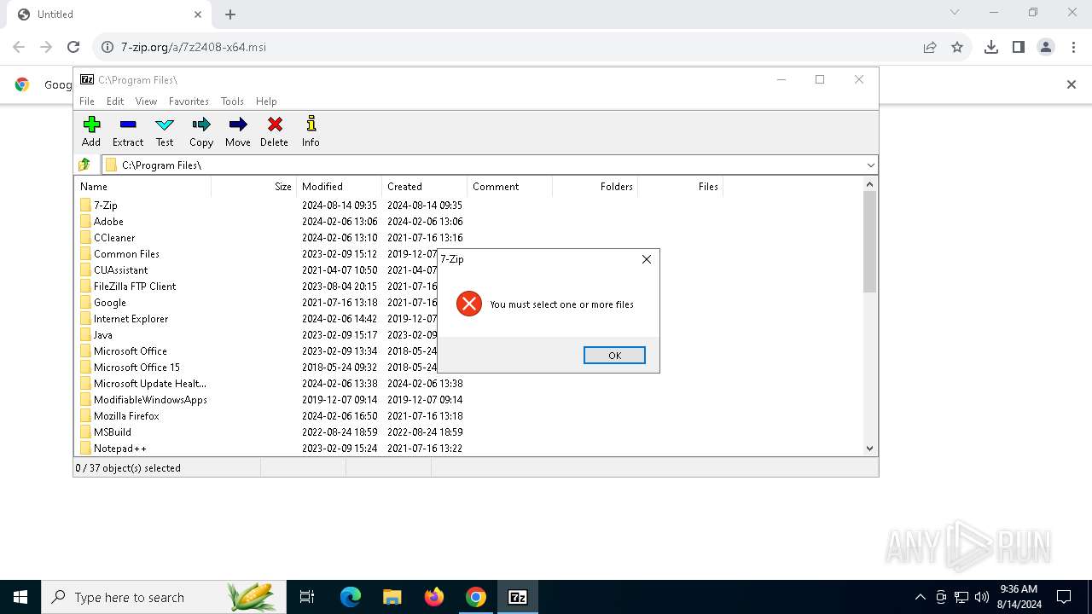Click the file list scrollbar up arrow
The image size is (1092, 614).
(x=870, y=184)
